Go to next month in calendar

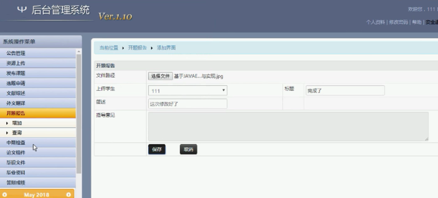pos(68,195)
